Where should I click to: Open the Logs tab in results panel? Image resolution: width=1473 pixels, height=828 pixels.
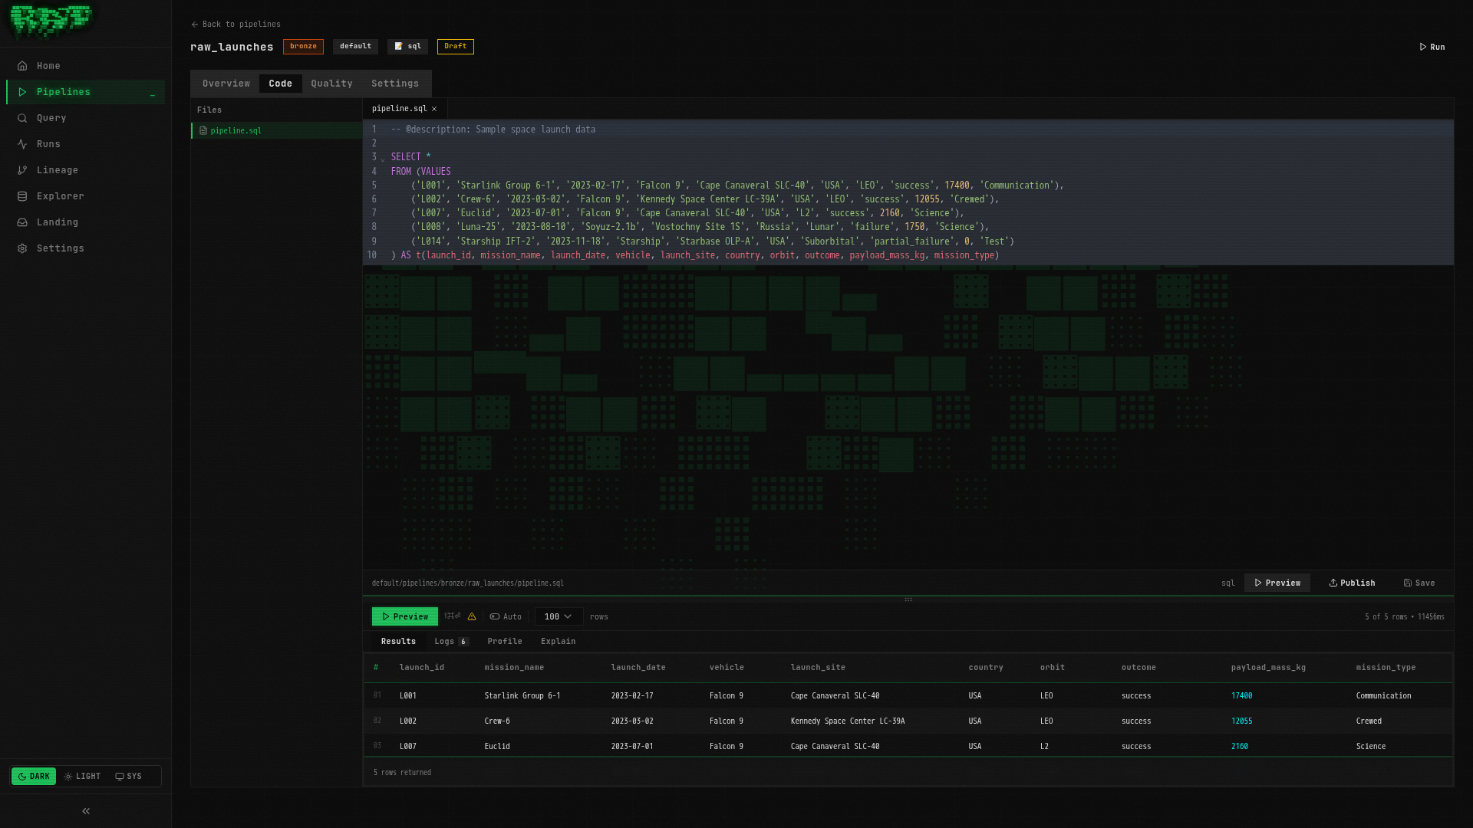pos(445,641)
